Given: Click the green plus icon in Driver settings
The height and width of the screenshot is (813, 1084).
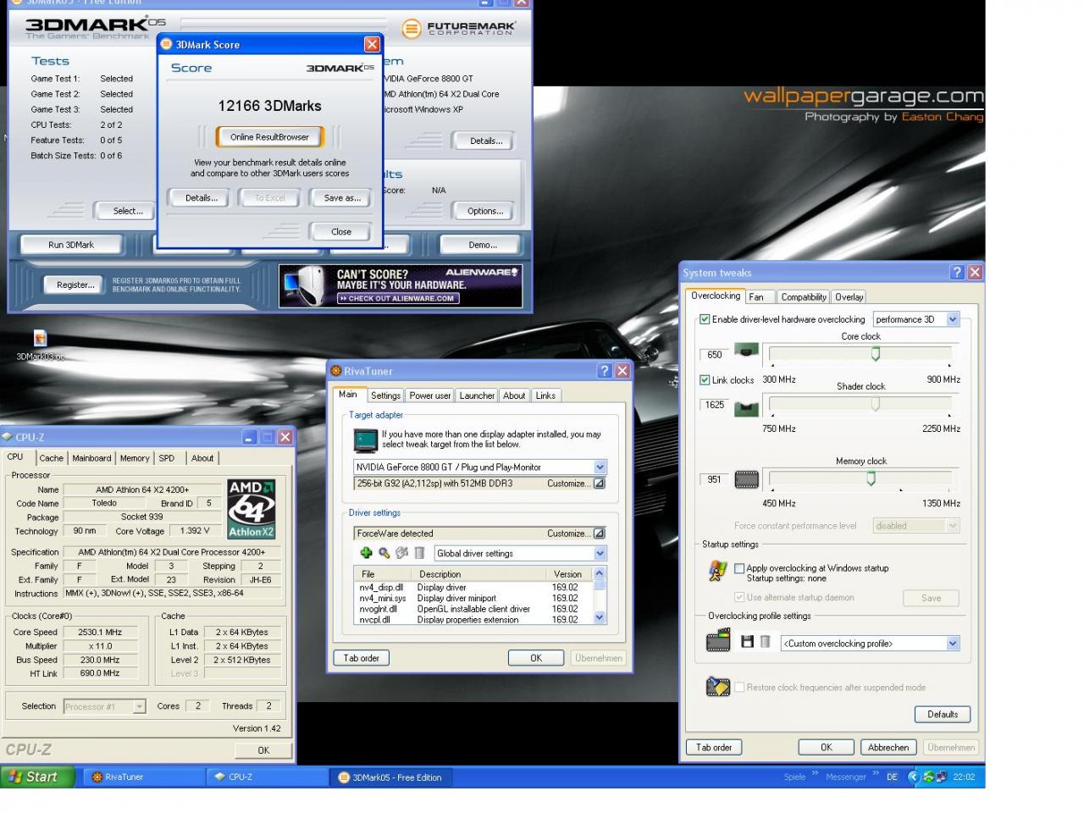Looking at the screenshot, I should pyautogui.click(x=366, y=553).
